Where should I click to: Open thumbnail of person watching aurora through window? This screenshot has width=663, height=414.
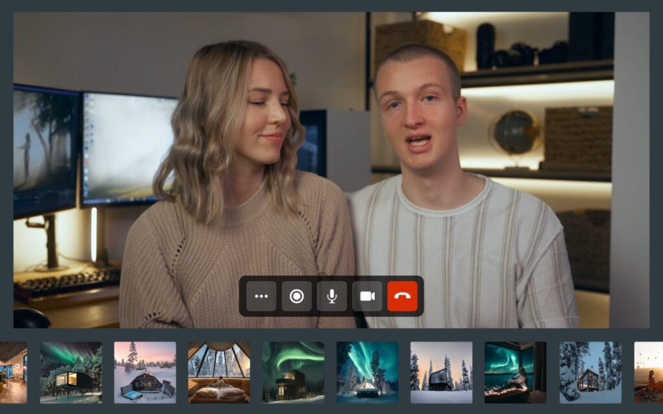[515, 373]
